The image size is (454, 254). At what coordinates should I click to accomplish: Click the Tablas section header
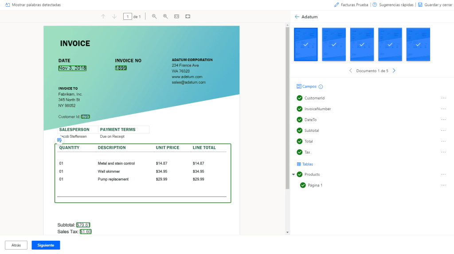305,164
